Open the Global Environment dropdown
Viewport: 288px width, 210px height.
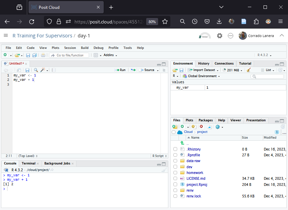pos(203,76)
